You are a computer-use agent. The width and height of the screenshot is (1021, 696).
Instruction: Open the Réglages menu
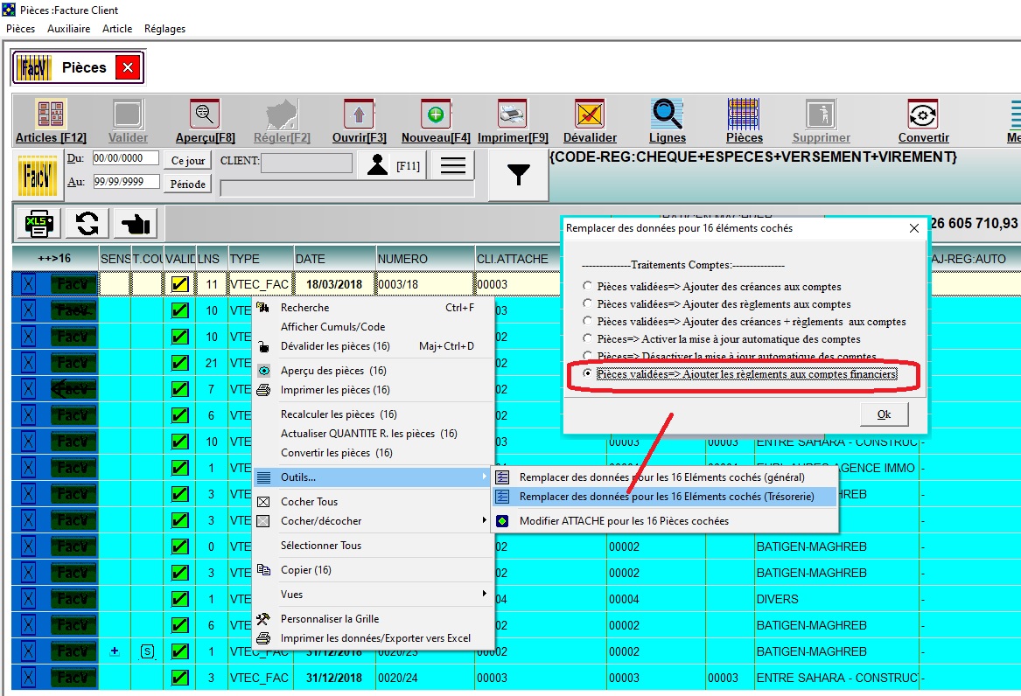click(x=164, y=29)
